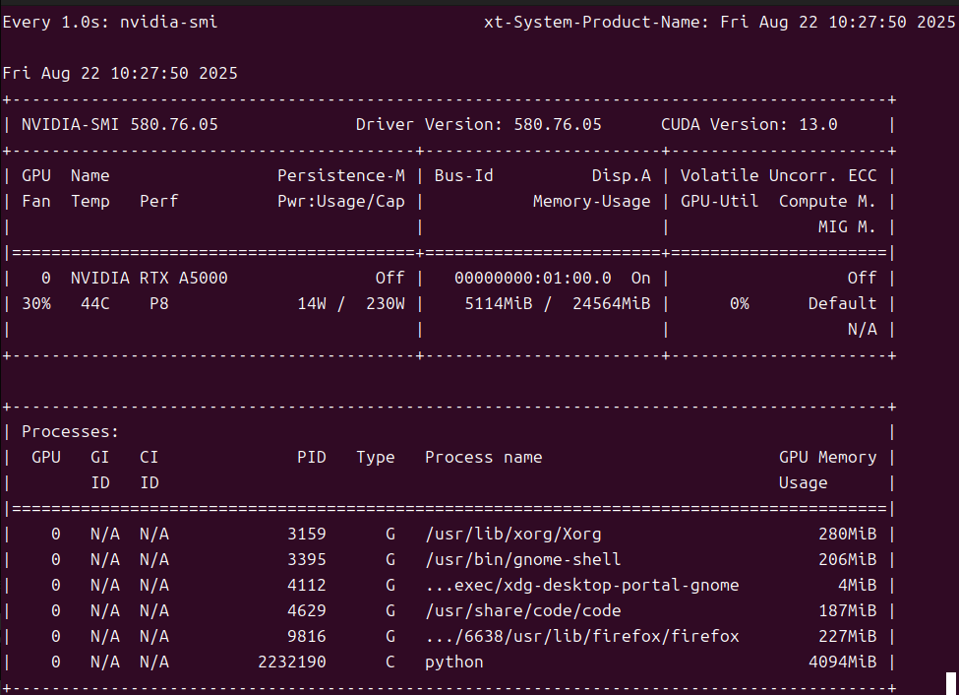Click PID '3395' of gnome-shell
Screen dimensions: 959x695
pyautogui.click(x=307, y=560)
